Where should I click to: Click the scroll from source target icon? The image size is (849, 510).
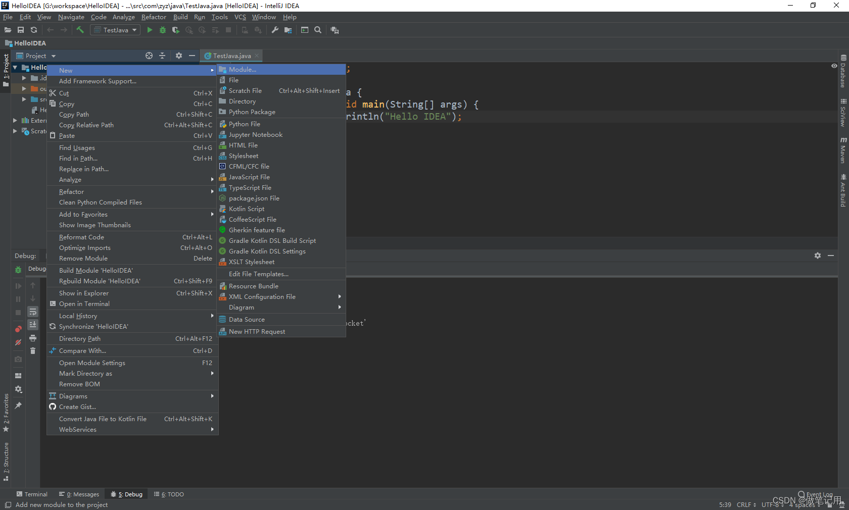149,56
